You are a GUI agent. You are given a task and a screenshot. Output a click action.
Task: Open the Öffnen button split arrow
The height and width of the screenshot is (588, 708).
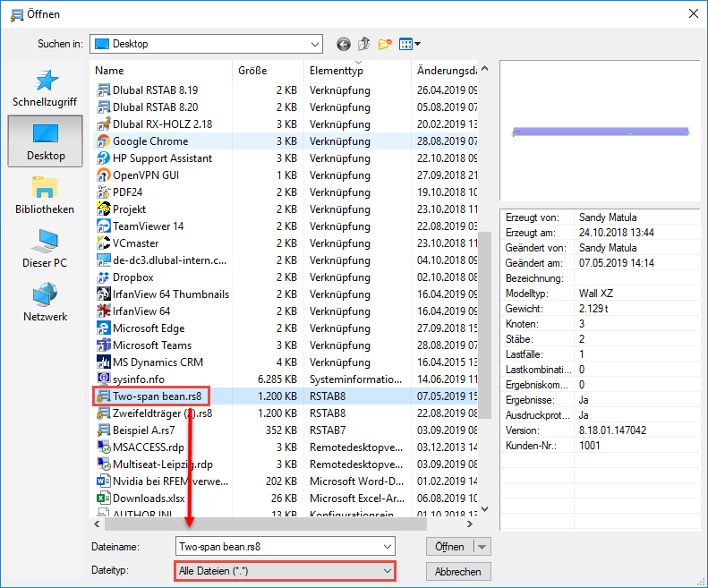(x=482, y=547)
